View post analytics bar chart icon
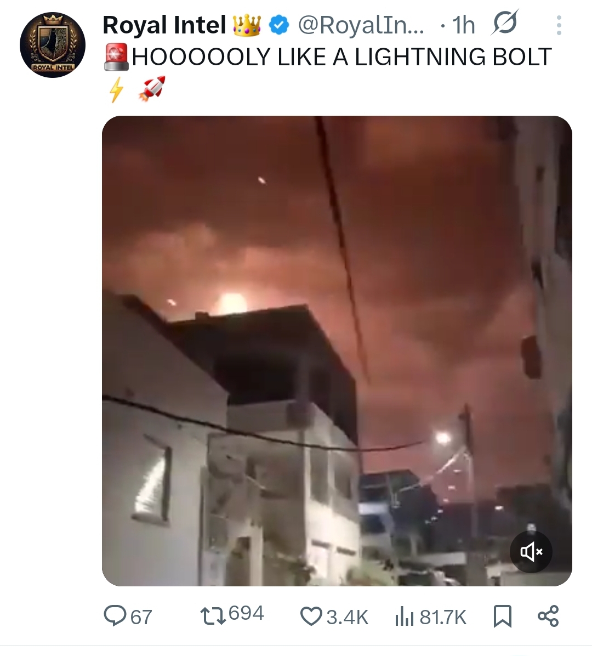Viewport: 592px width, 656px height. 405,617
